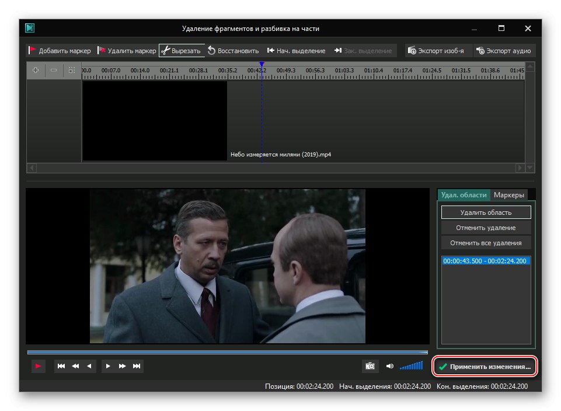Jump to the video start with skip-back control
561x411 pixels.
pos(61,365)
